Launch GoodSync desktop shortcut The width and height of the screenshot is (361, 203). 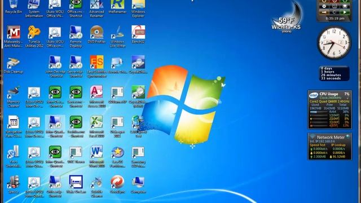[x=117, y=184]
